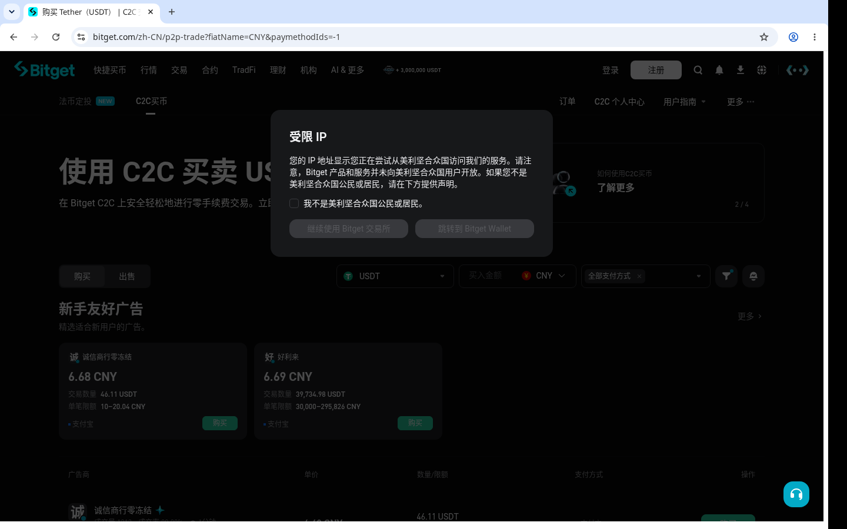
Task: Open the 订单 link
Action: (x=568, y=101)
